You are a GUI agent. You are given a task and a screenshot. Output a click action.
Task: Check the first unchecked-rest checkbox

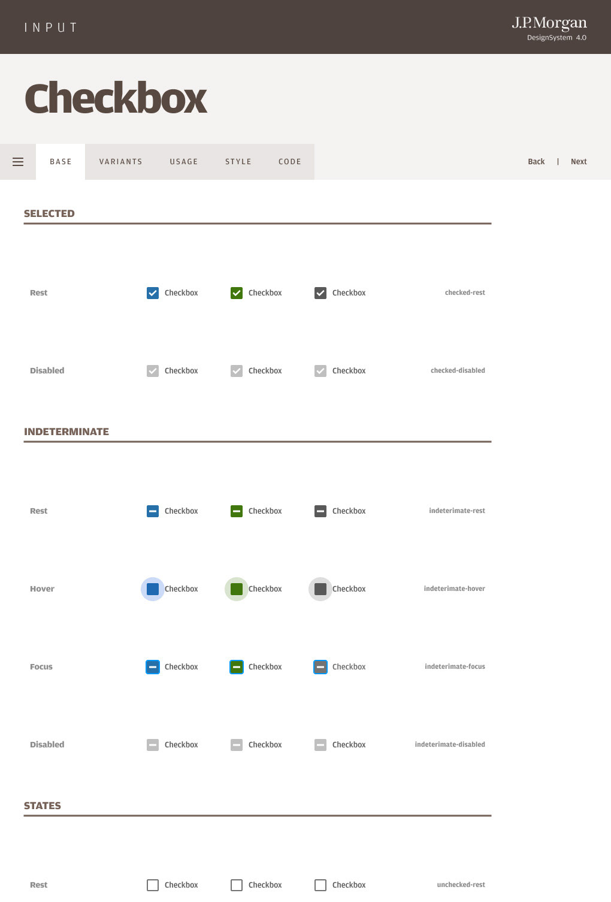click(x=153, y=885)
